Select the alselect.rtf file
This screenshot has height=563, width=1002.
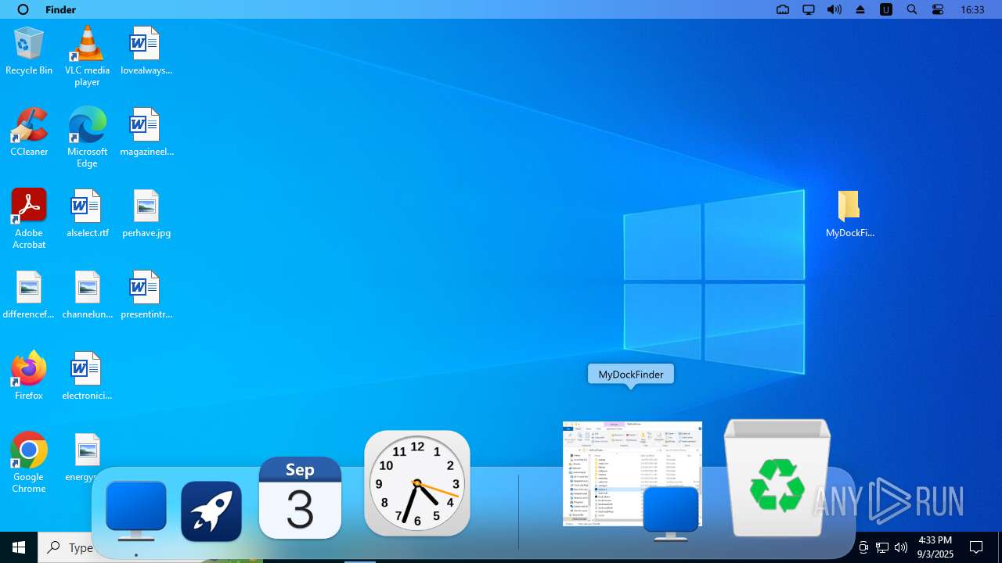tap(87, 213)
